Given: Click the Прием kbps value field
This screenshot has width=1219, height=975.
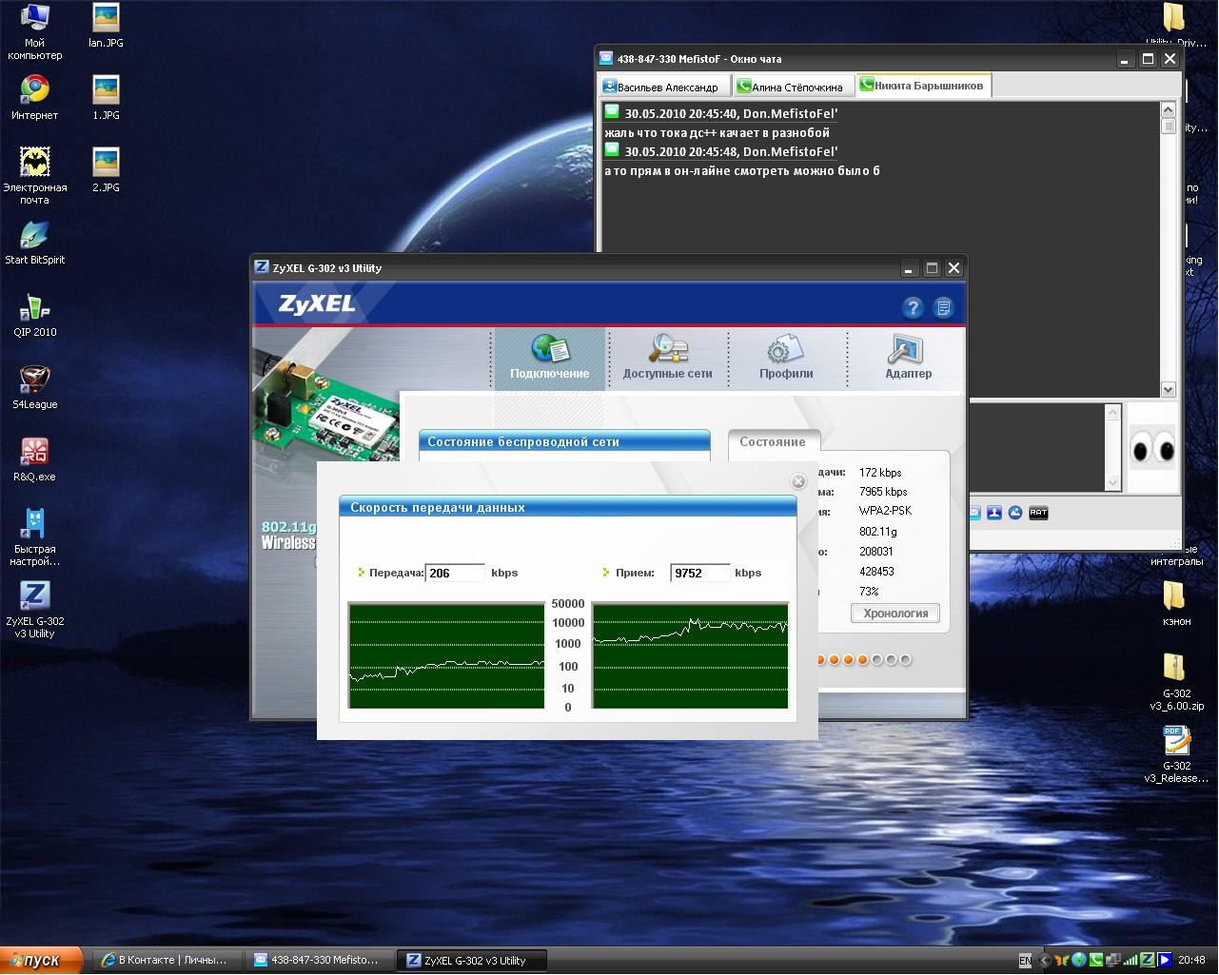Looking at the screenshot, I should pyautogui.click(x=700, y=573).
